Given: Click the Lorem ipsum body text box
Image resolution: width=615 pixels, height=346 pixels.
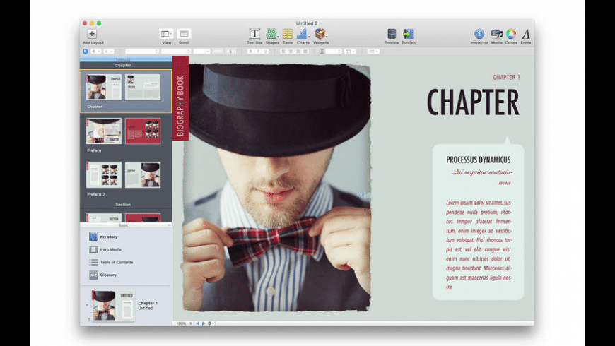Looking at the screenshot, I should (479, 244).
